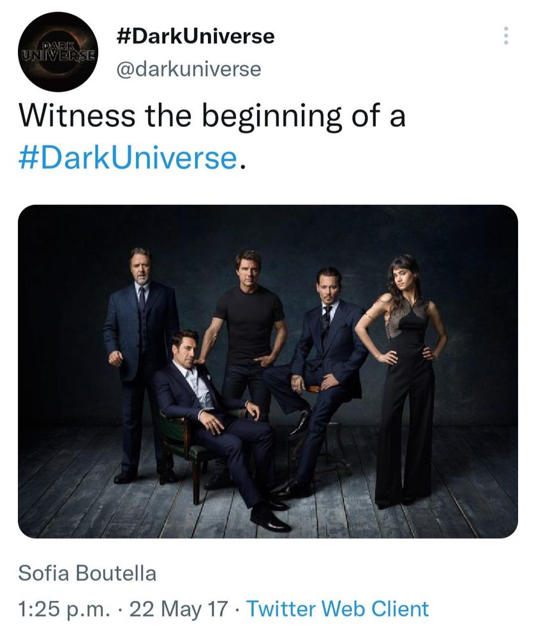Image resolution: width=536 pixels, height=638 pixels.
Task: Click the man in black t-shirt
Action: pyautogui.click(x=249, y=325)
